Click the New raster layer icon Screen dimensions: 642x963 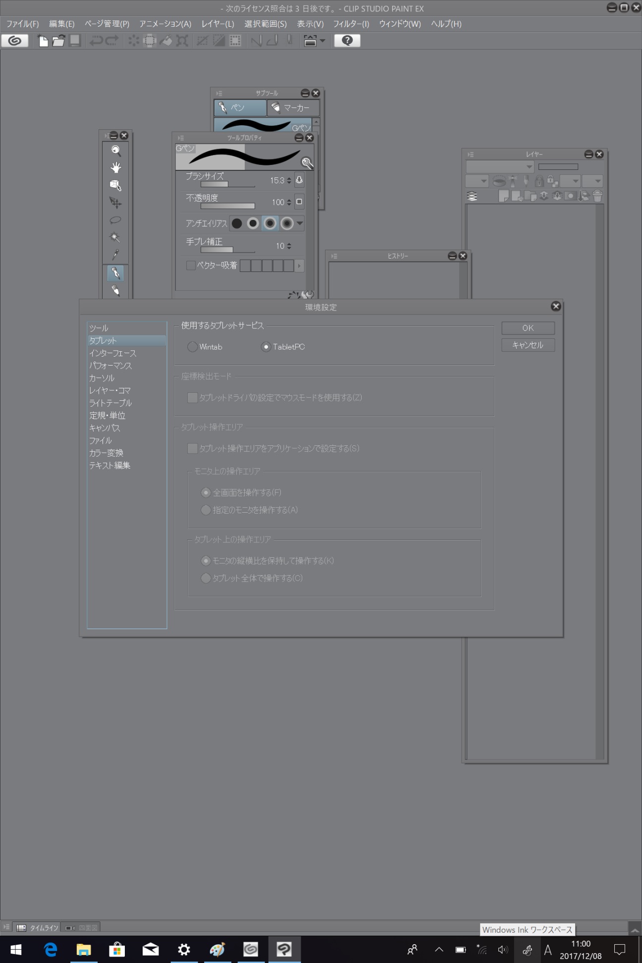click(503, 196)
